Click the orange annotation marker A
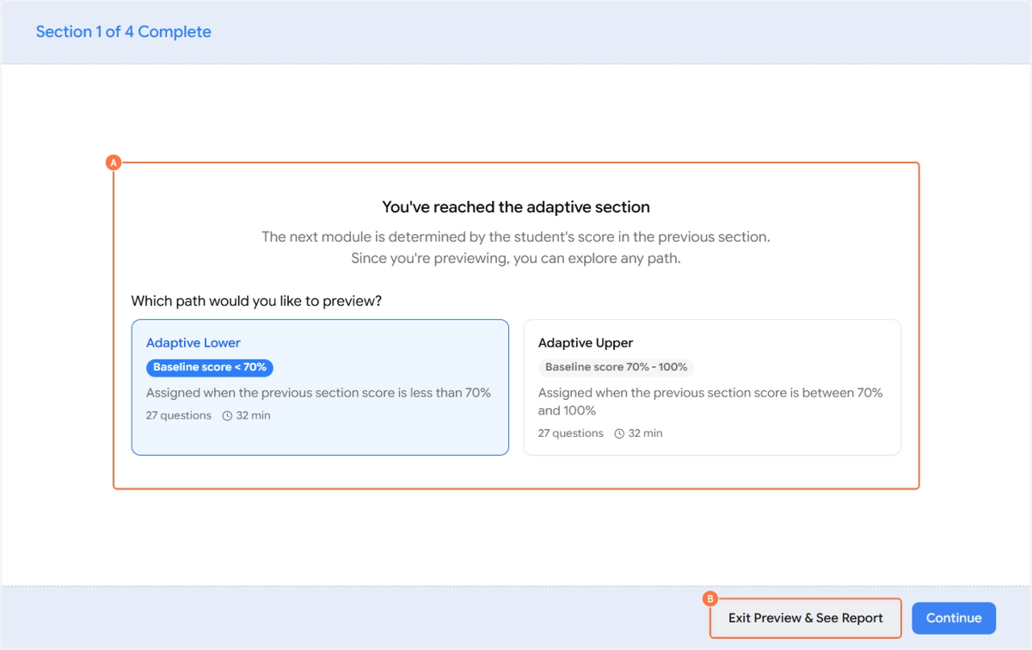The height and width of the screenshot is (650, 1032). pyautogui.click(x=113, y=162)
